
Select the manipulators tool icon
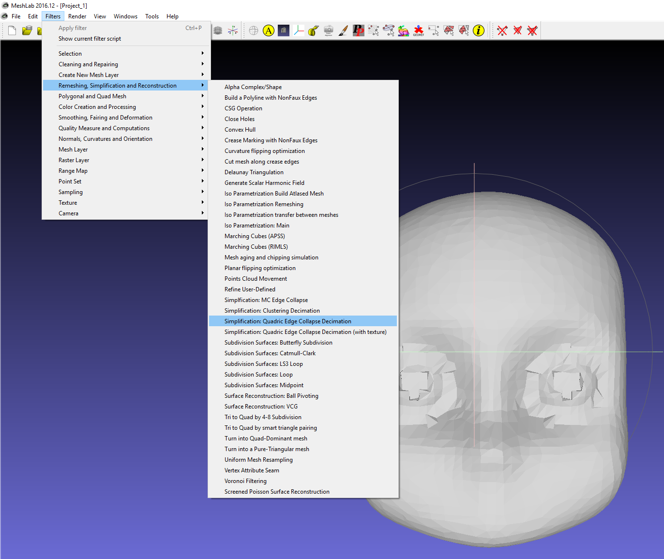pyautogui.click(x=389, y=31)
